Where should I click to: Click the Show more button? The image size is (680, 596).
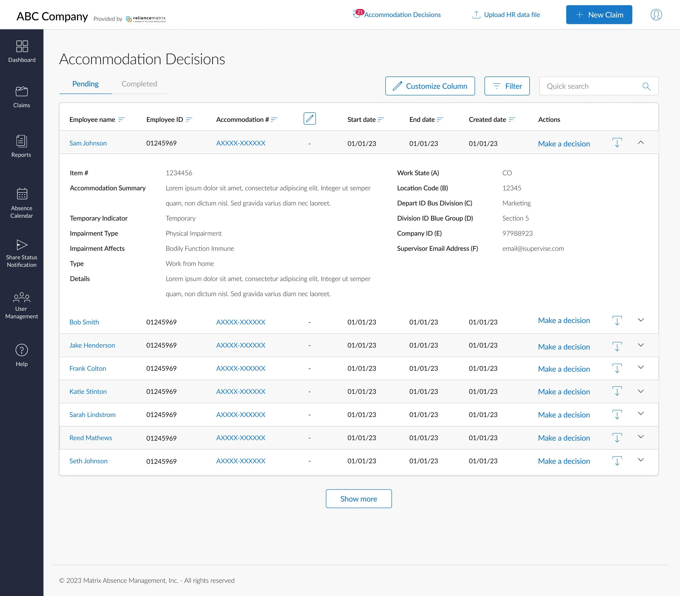pyautogui.click(x=358, y=499)
